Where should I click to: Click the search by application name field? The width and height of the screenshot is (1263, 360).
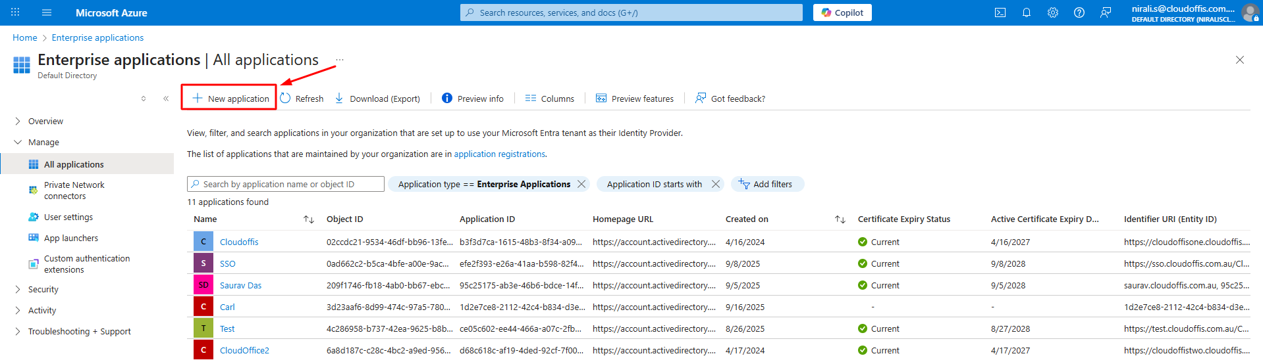(286, 184)
